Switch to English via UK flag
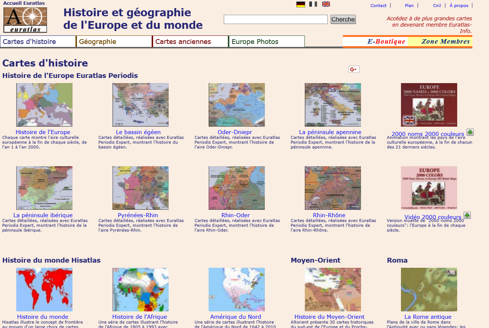 pos(326,4)
